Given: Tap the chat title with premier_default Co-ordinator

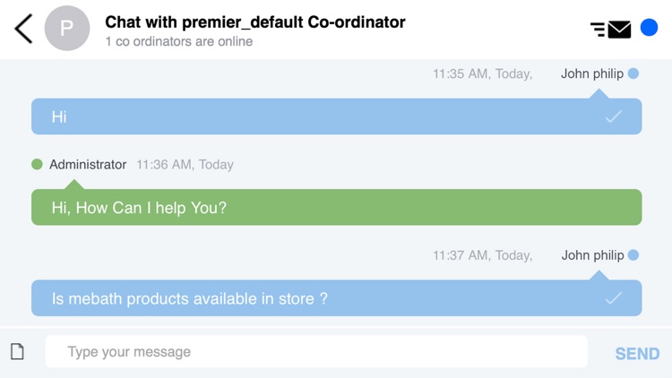Looking at the screenshot, I should click(255, 21).
